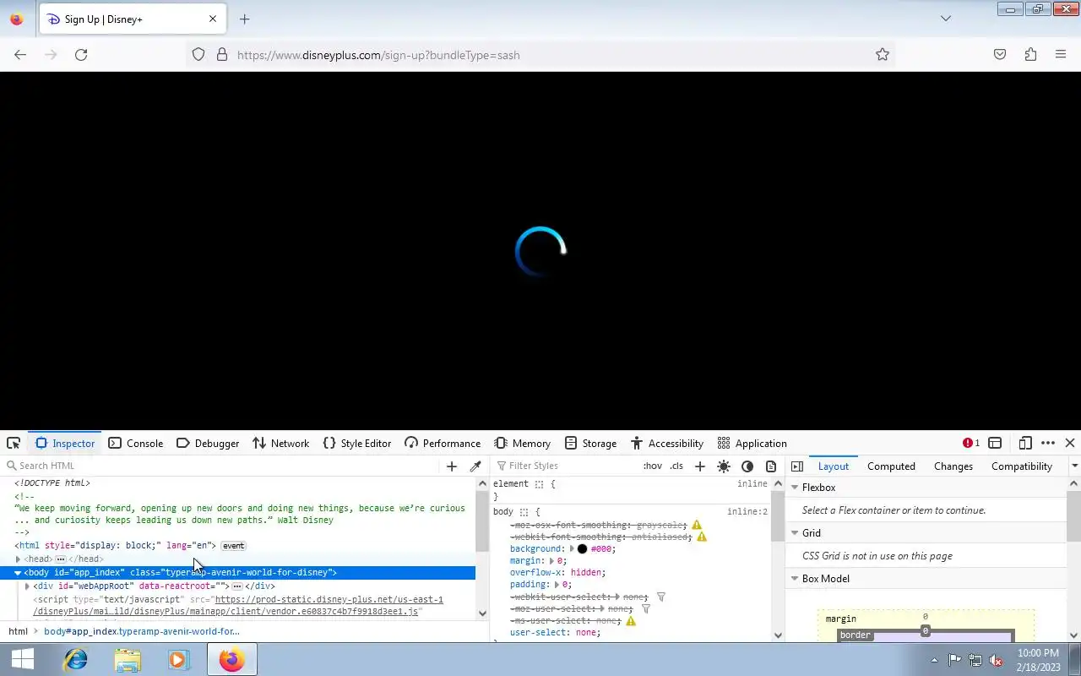Toggle the .cls classes panel
The width and height of the screenshot is (1081, 676).
pyautogui.click(x=676, y=466)
